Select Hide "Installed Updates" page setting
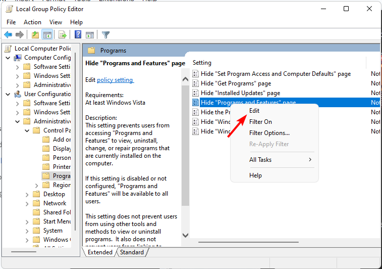 click(241, 93)
